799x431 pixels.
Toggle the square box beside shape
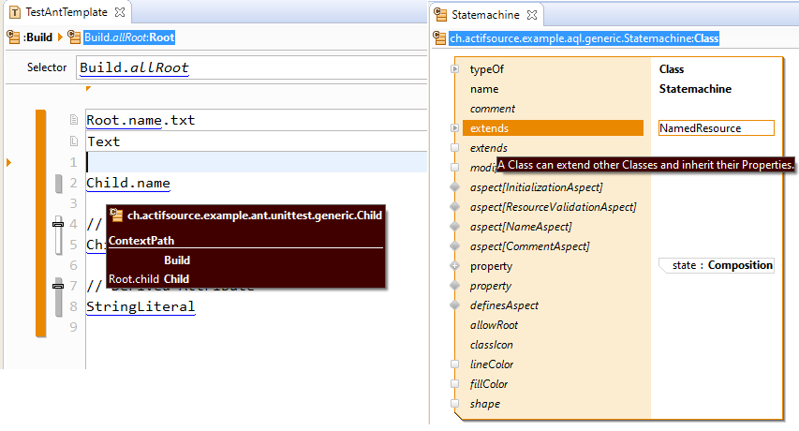455,404
